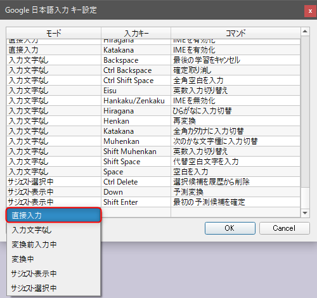Screen dimensions: 317x298
Task: Select the Hankaku/Zenkaku key cell
Action: (x=136, y=101)
